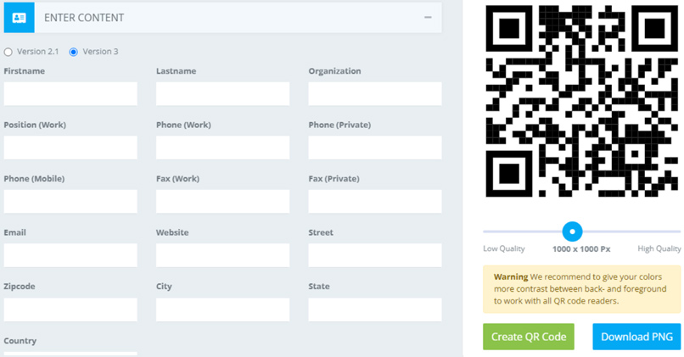The height and width of the screenshot is (357, 684).
Task: Click the Low Quality label
Action: tap(504, 248)
